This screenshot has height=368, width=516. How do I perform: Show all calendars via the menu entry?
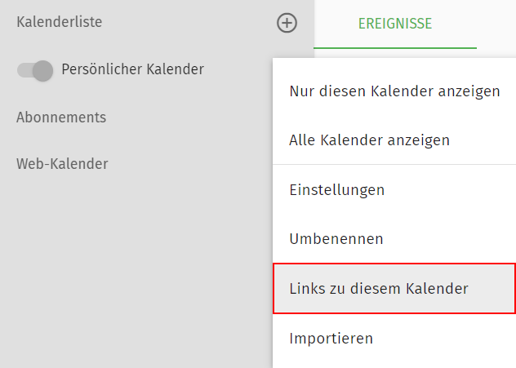coord(369,140)
